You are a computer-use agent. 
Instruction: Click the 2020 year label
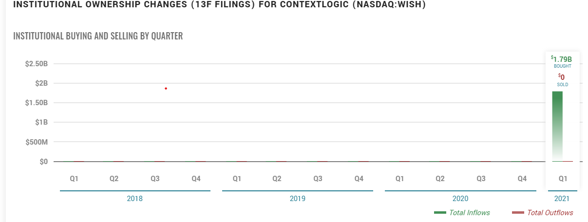point(460,199)
